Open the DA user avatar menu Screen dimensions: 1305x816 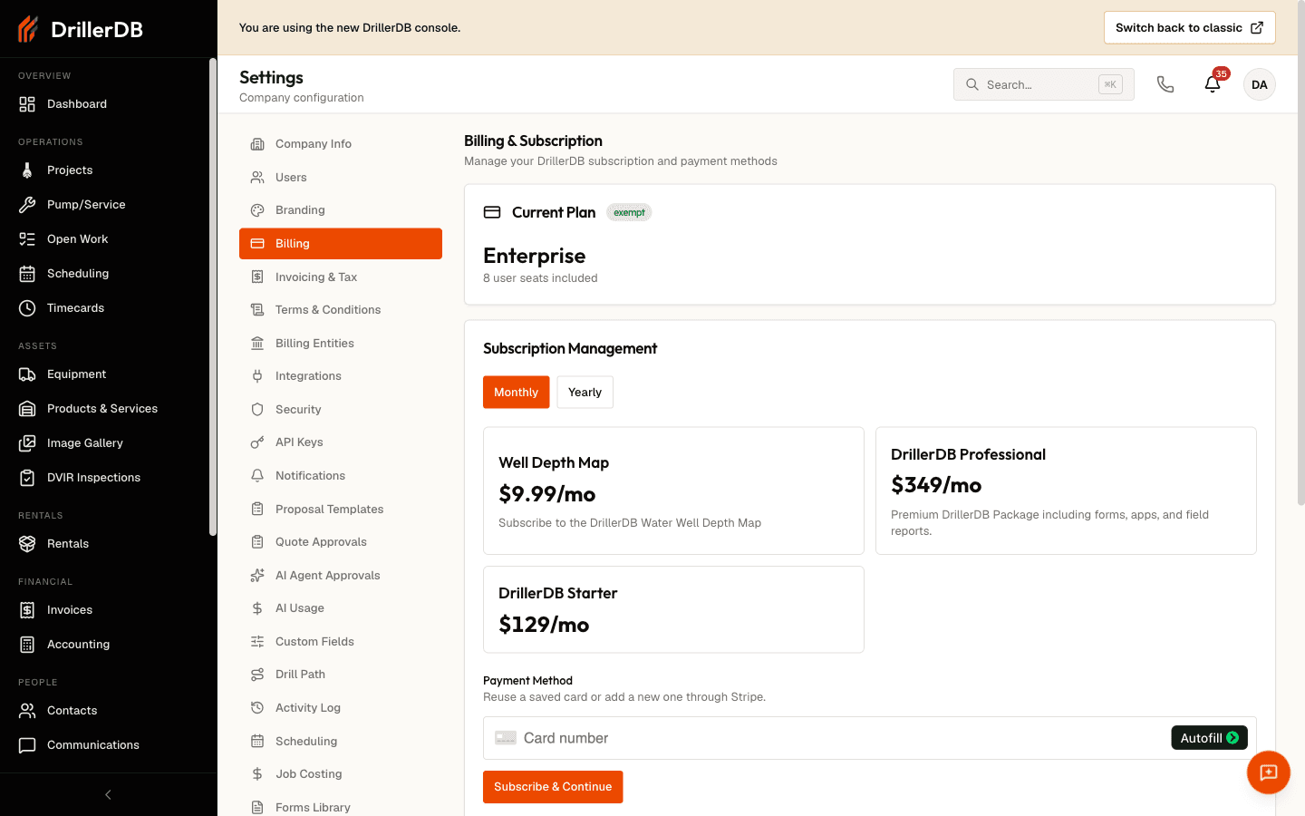click(1260, 84)
